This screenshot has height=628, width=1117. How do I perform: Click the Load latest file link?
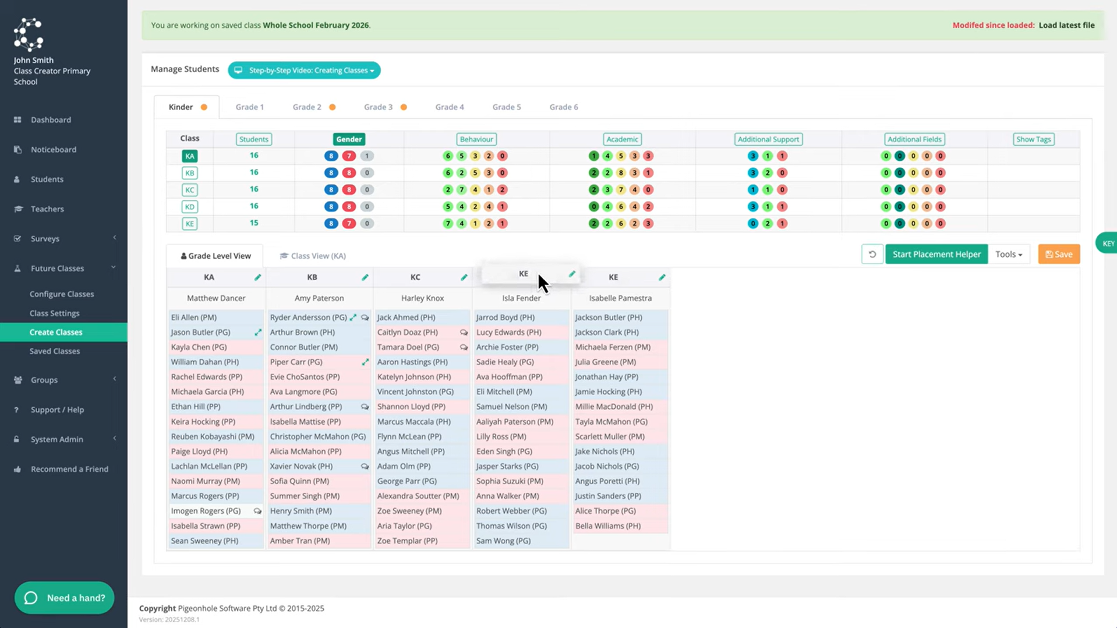click(1066, 25)
